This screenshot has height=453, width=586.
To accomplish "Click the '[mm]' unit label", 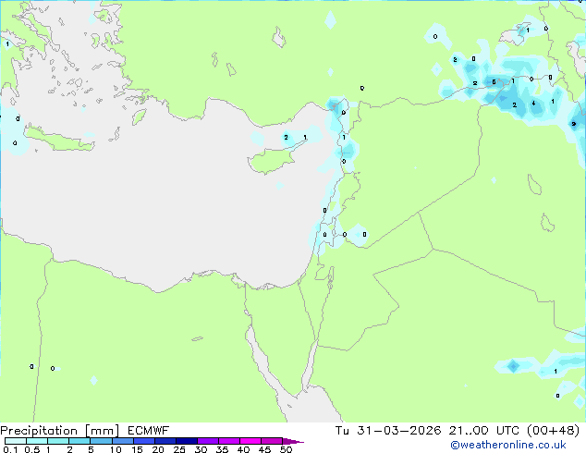I will [103, 431].
